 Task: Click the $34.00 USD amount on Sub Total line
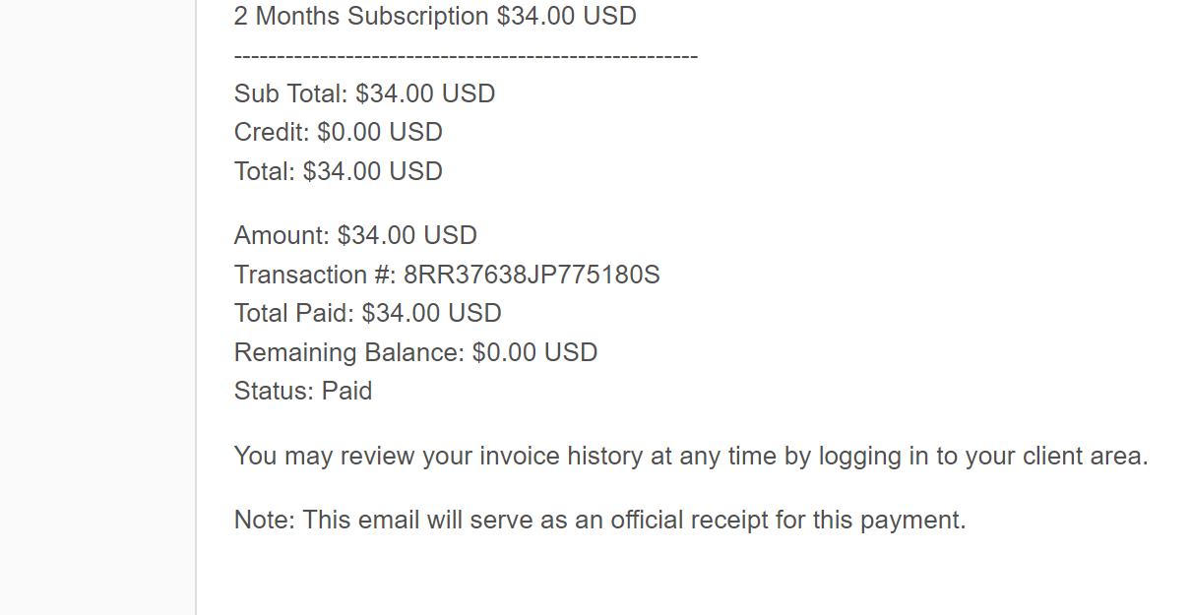click(x=425, y=94)
